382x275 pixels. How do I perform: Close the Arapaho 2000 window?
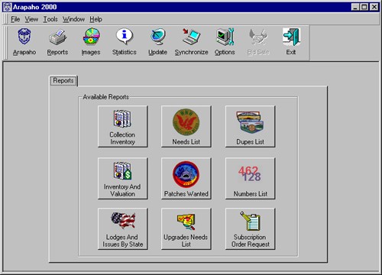point(374,7)
